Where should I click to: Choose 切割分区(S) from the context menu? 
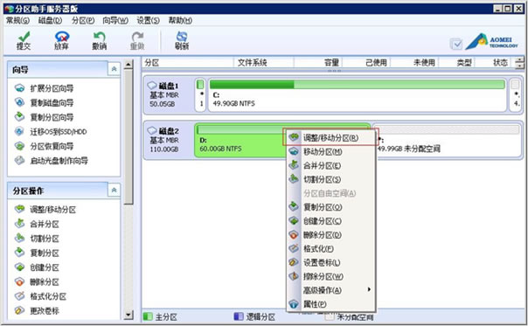click(x=330, y=179)
